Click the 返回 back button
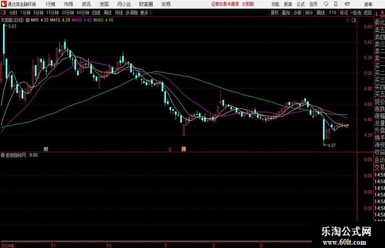 coord(367,13)
